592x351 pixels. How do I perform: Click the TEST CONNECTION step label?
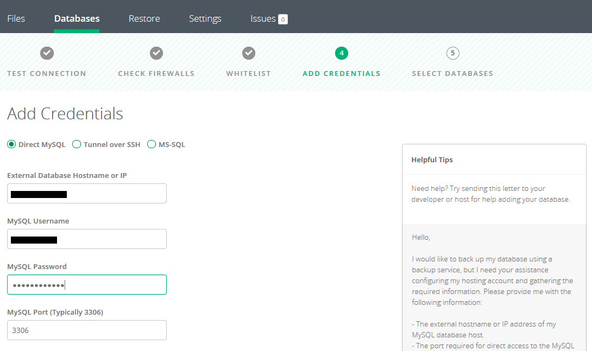(47, 74)
